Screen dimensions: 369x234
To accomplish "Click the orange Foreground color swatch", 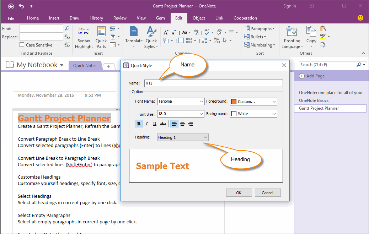I will coord(234,102).
